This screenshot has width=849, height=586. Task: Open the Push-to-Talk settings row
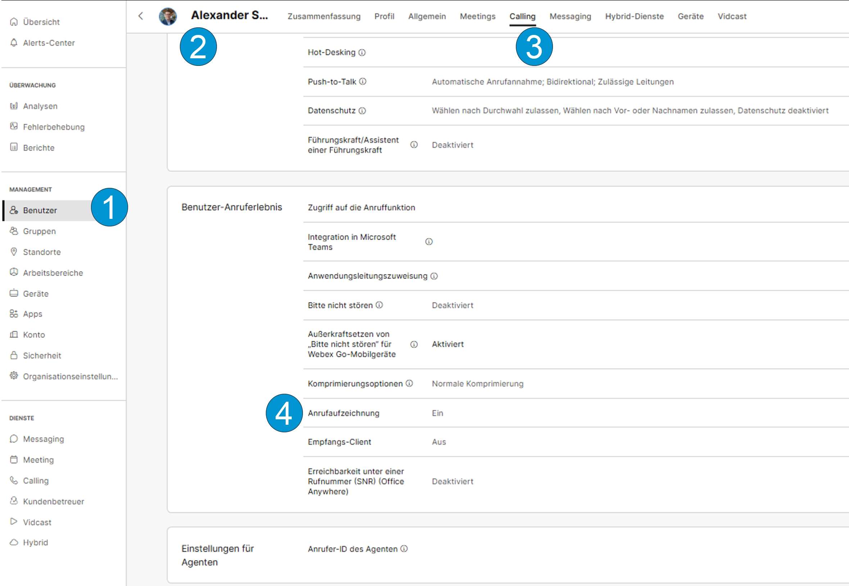pyautogui.click(x=332, y=82)
